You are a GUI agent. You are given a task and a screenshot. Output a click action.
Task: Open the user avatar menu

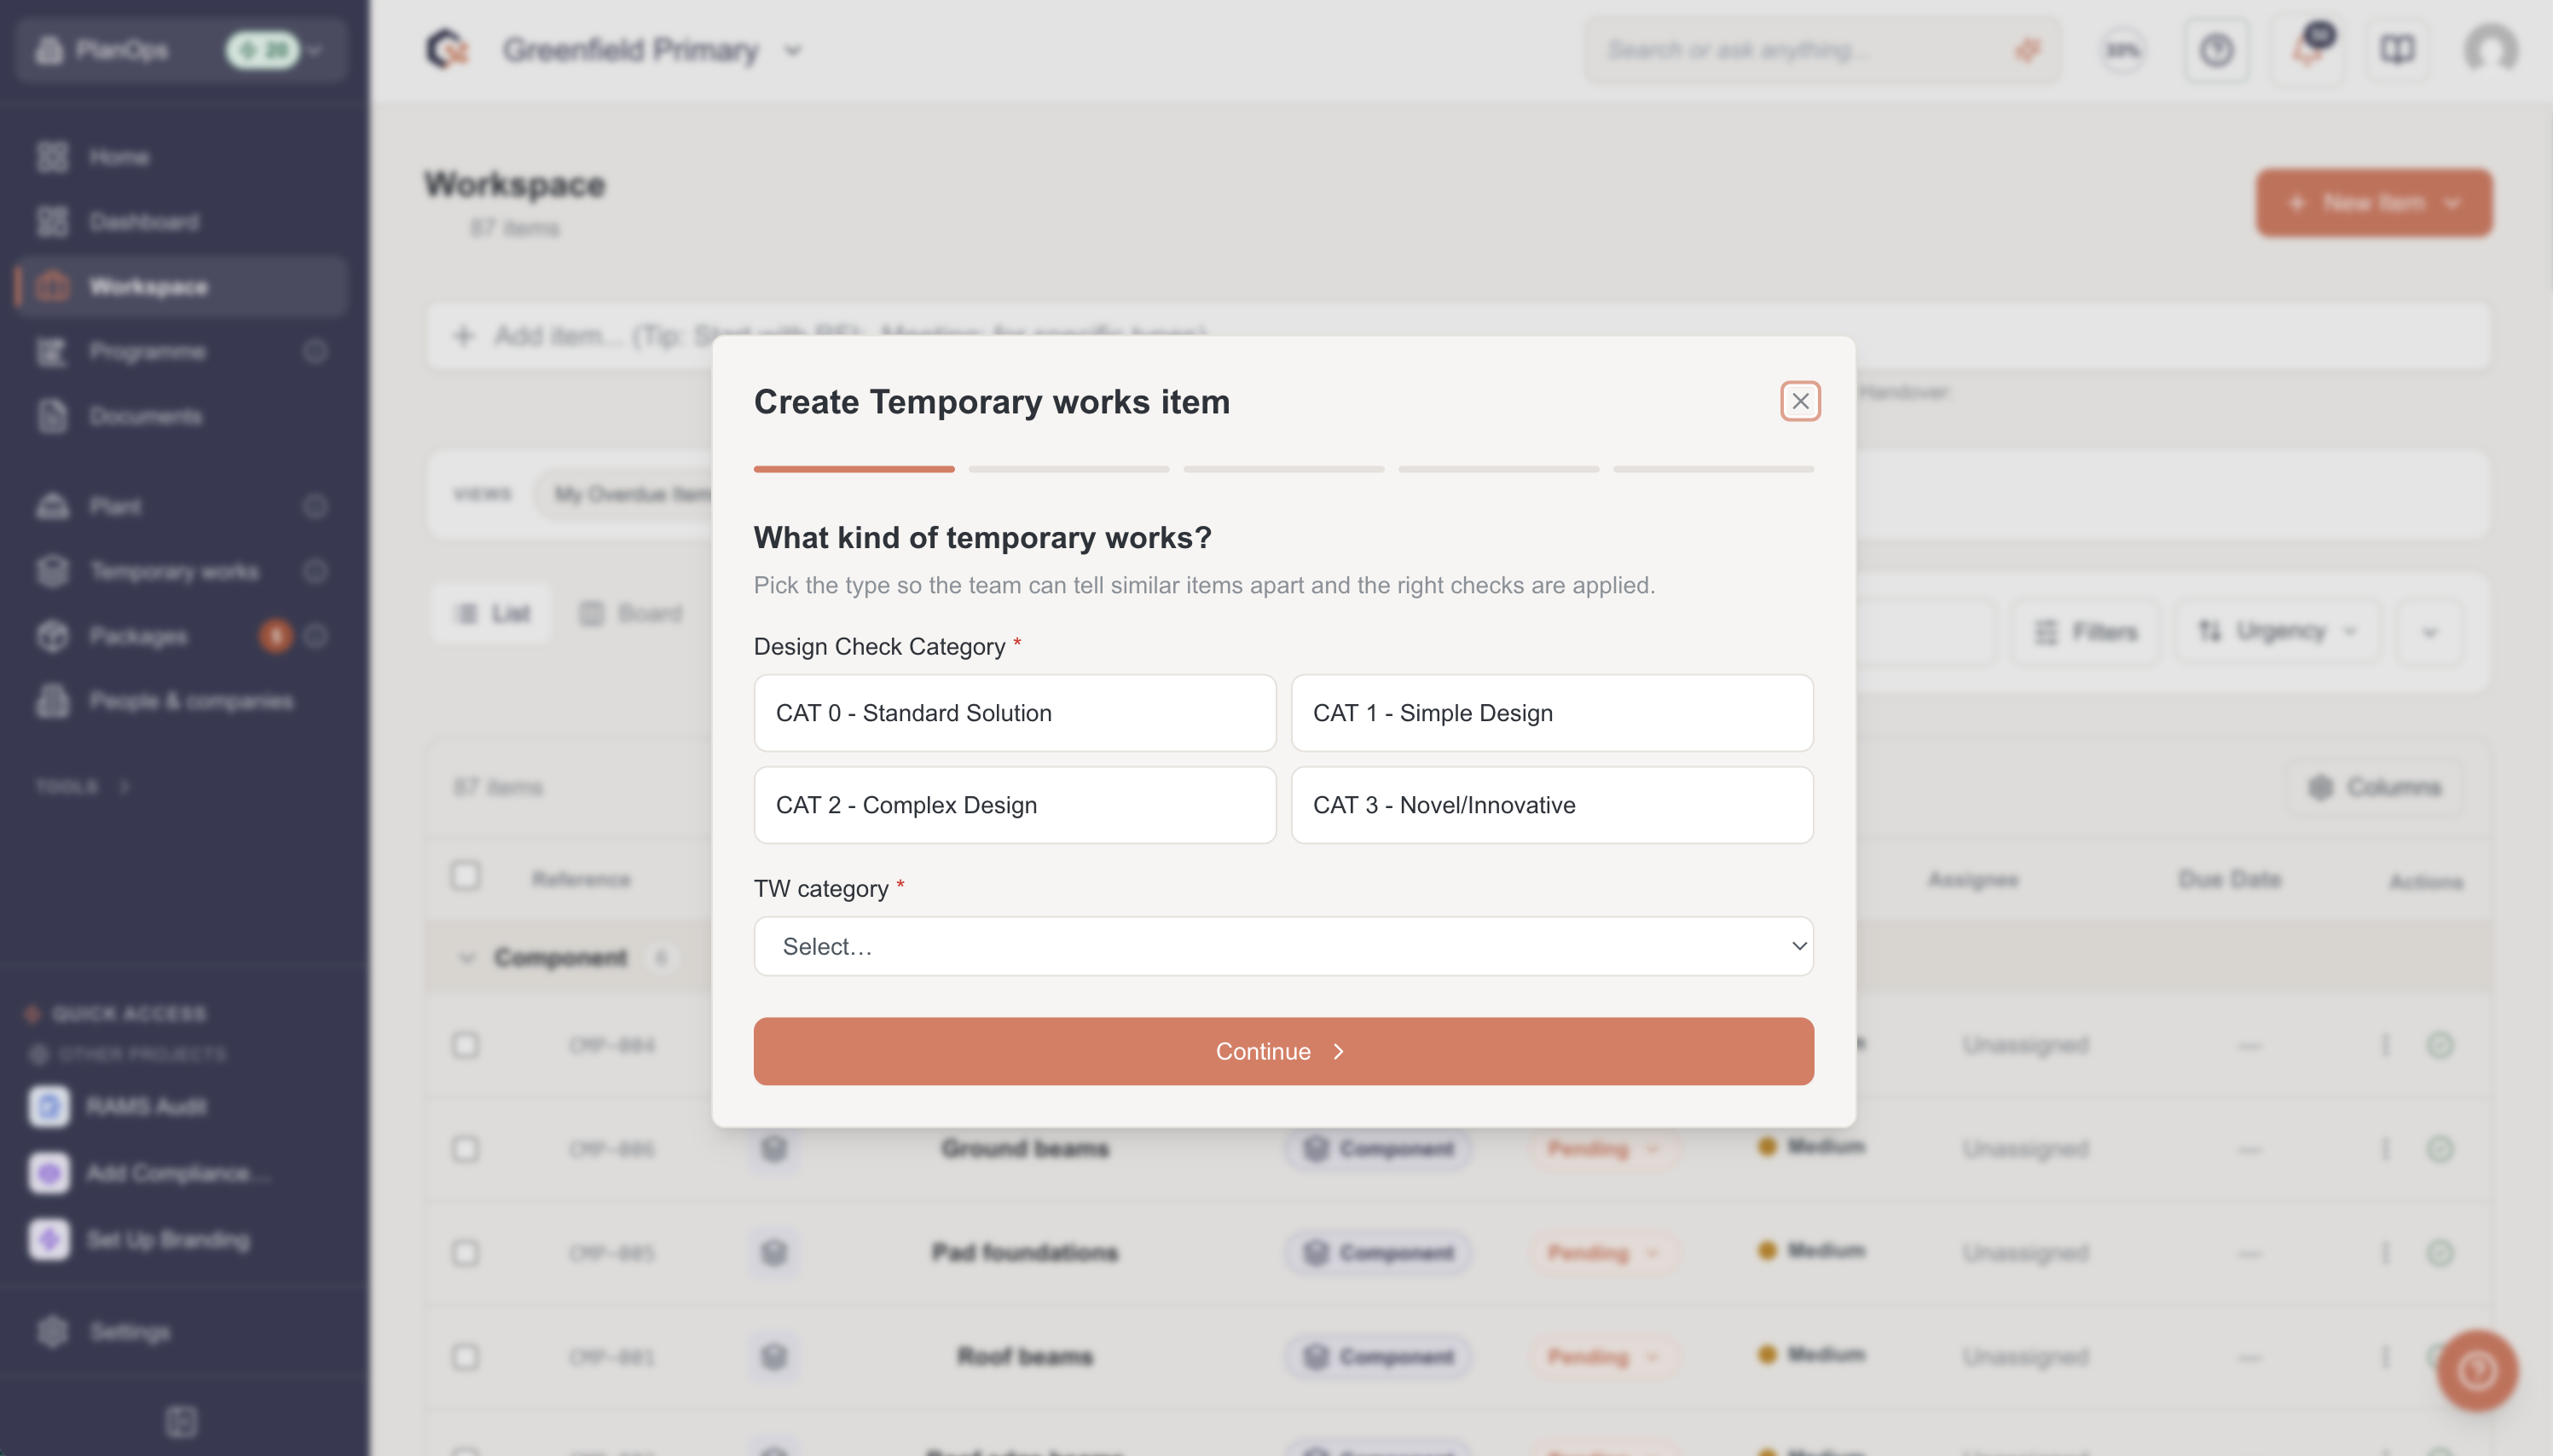(2490, 49)
